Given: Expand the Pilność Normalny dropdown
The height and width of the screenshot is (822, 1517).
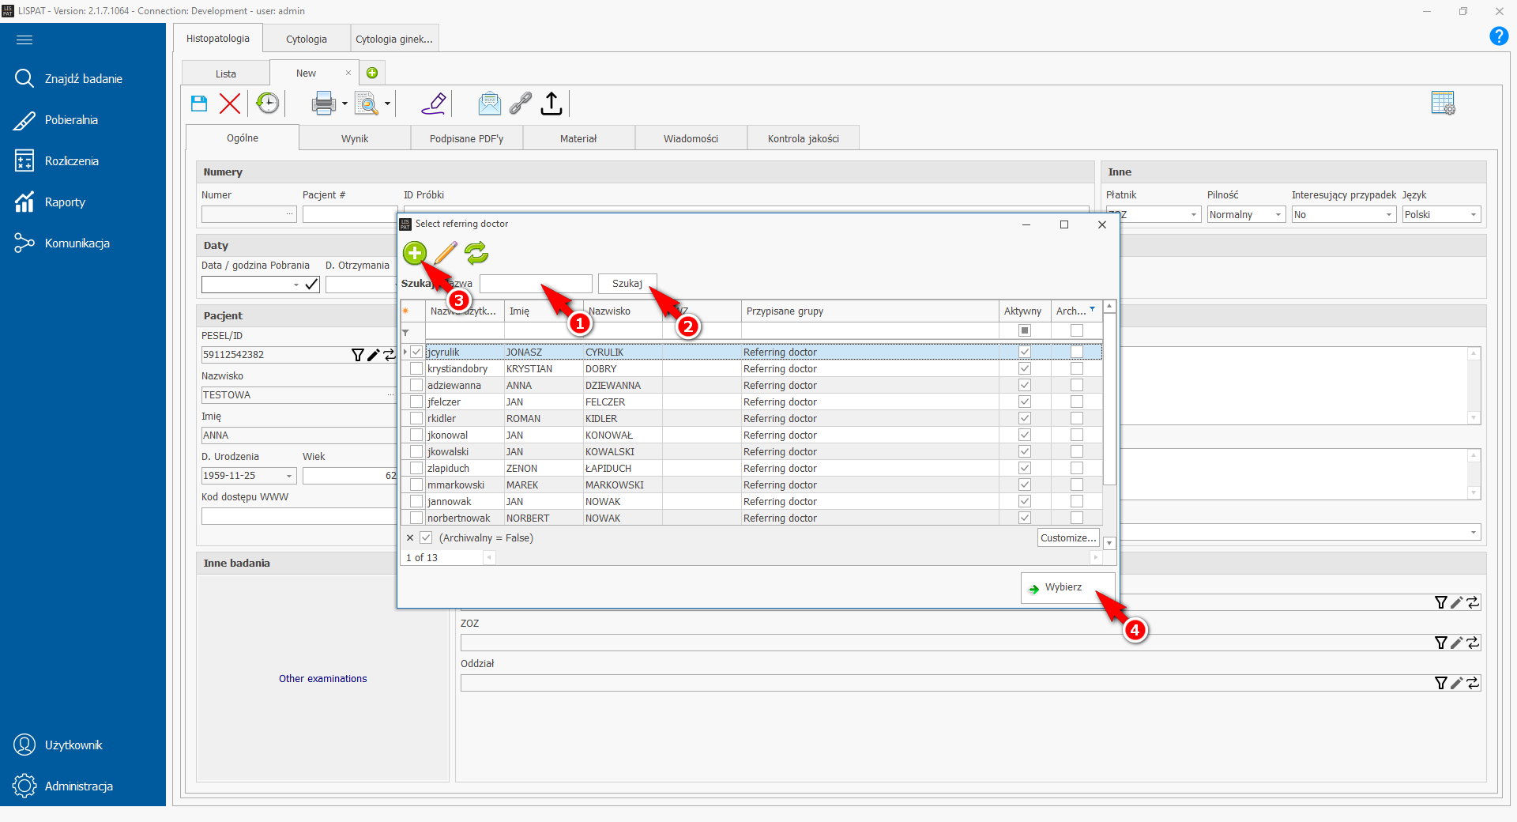Looking at the screenshot, I should [1278, 215].
